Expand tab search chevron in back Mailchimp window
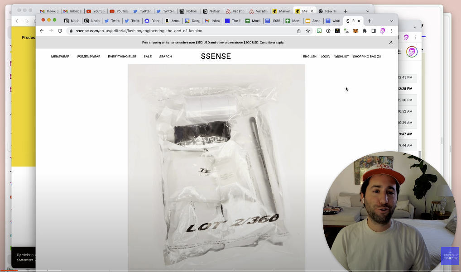This screenshot has height=272, width=461. tap(368, 11)
